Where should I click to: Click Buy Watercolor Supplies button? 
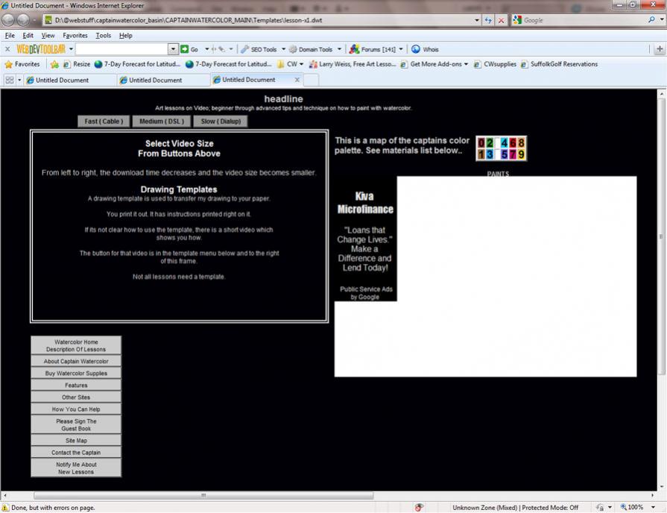point(76,373)
